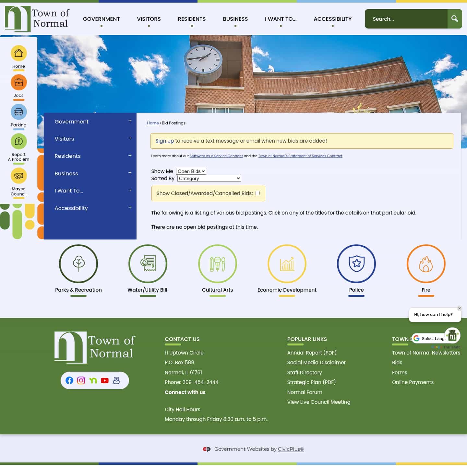Image resolution: width=467 pixels, height=466 pixels.
Task: Enable Show Closed/Awarded/Cancelled Bids
Action: (x=257, y=193)
